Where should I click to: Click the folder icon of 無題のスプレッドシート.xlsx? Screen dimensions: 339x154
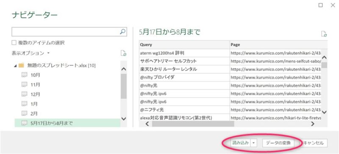pyautogui.click(x=21, y=65)
